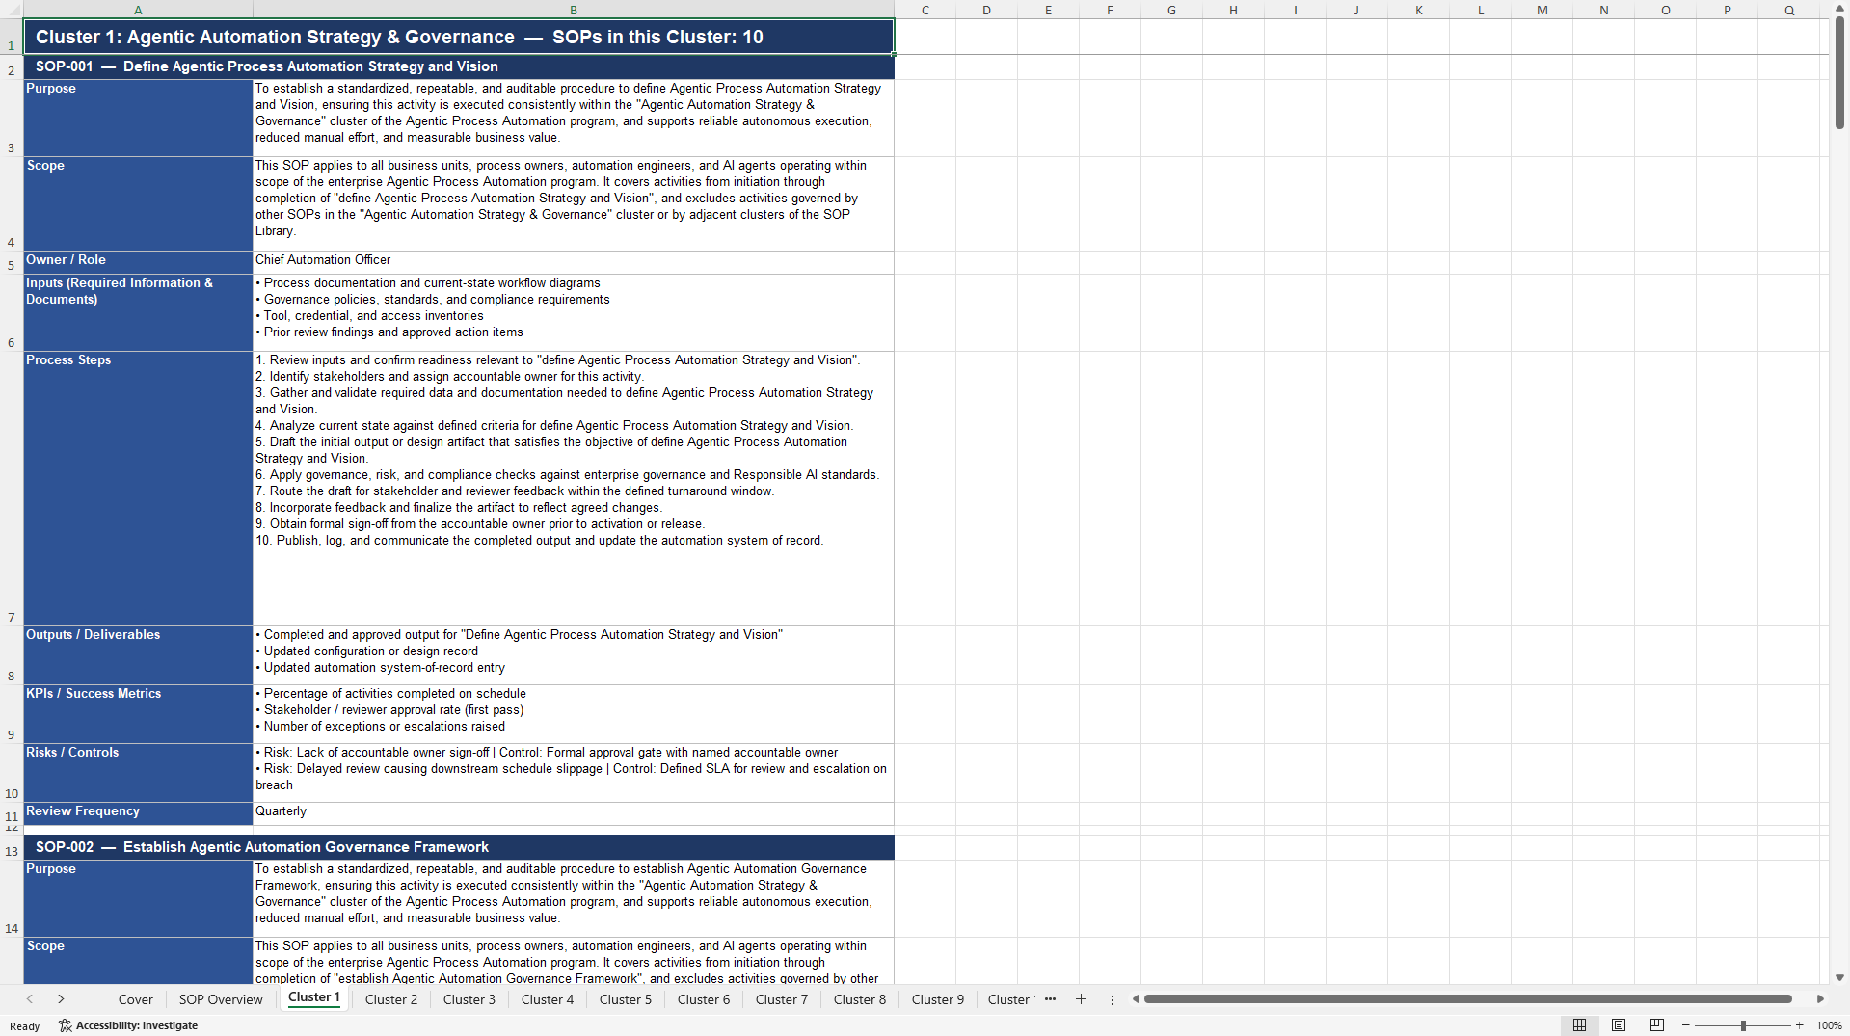This screenshot has height=1036, width=1850.
Task: Select column A header
Action: click(x=138, y=10)
